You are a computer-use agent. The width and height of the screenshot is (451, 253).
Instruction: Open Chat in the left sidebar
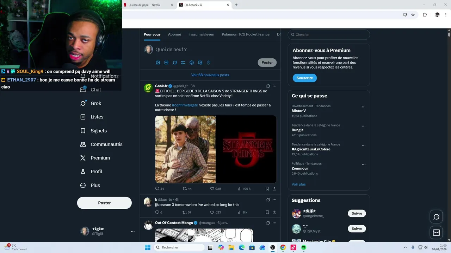pyautogui.click(x=91, y=90)
